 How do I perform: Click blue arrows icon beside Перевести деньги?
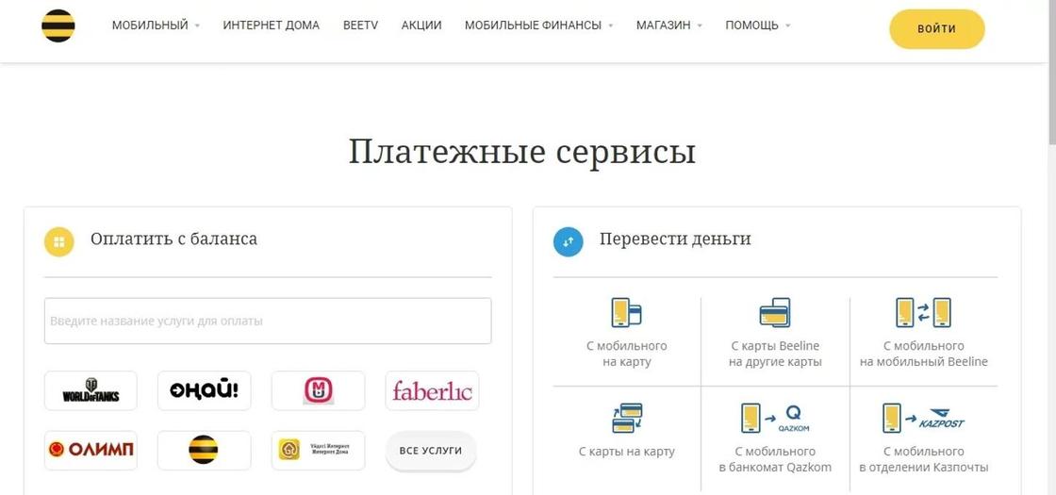tap(569, 241)
